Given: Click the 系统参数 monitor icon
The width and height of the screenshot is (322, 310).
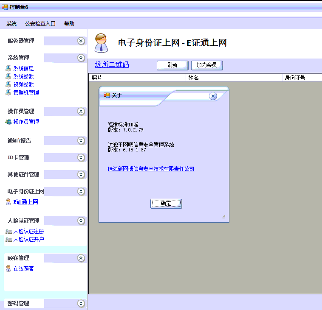Looking at the screenshot, I should (8, 76).
